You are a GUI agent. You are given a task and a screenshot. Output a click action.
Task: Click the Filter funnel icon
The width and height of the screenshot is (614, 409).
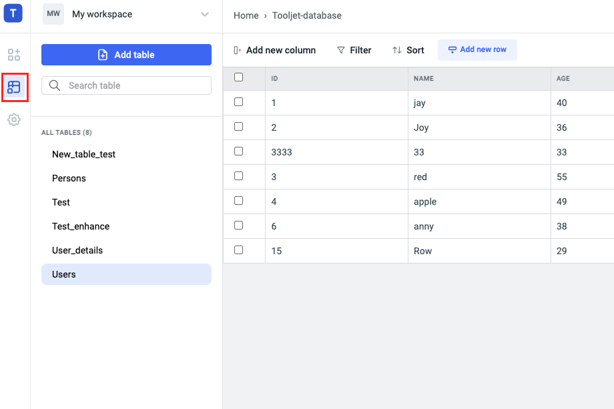pyautogui.click(x=341, y=50)
